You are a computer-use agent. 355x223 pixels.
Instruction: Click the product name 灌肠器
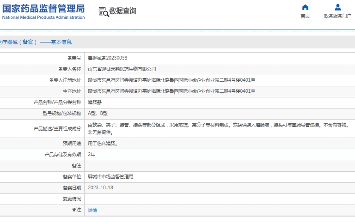pos(95,102)
